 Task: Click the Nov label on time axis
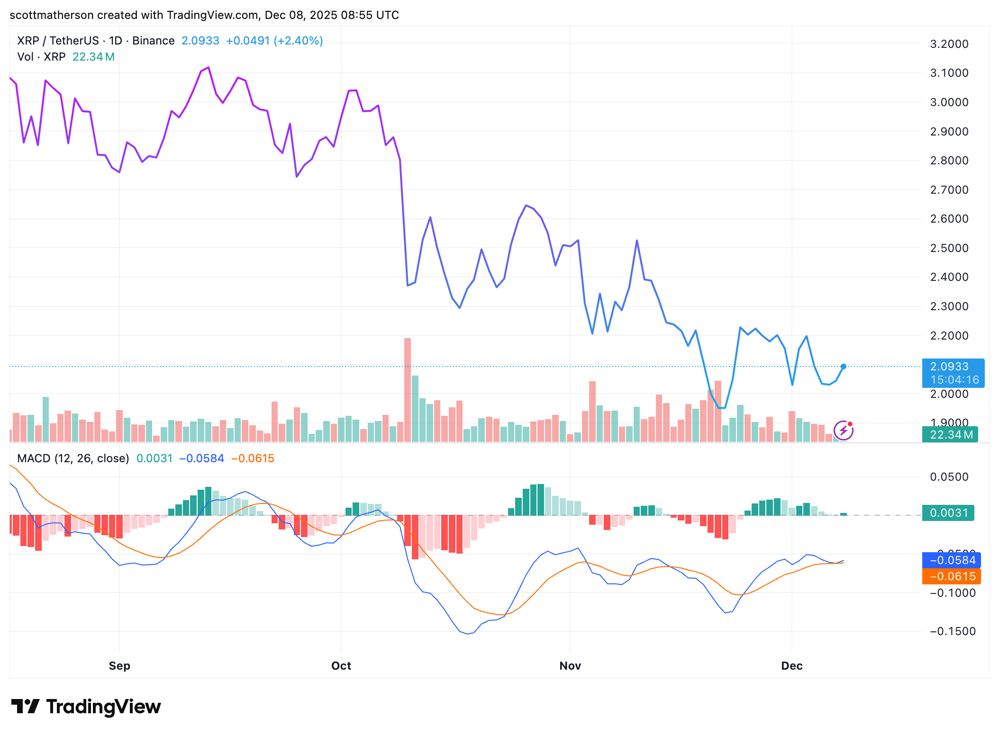click(x=570, y=666)
